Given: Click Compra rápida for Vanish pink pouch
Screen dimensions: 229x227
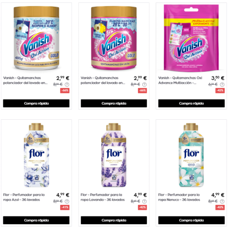Looking at the screenshot, I should 191,103.
